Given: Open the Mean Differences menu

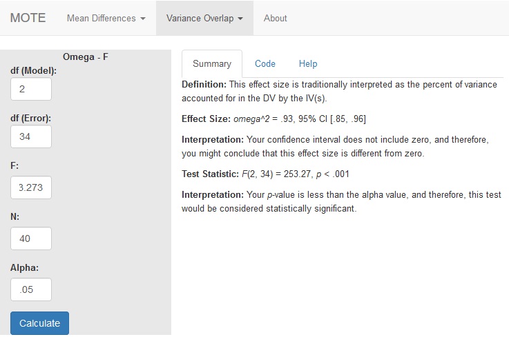Looking at the screenshot, I should [106, 18].
